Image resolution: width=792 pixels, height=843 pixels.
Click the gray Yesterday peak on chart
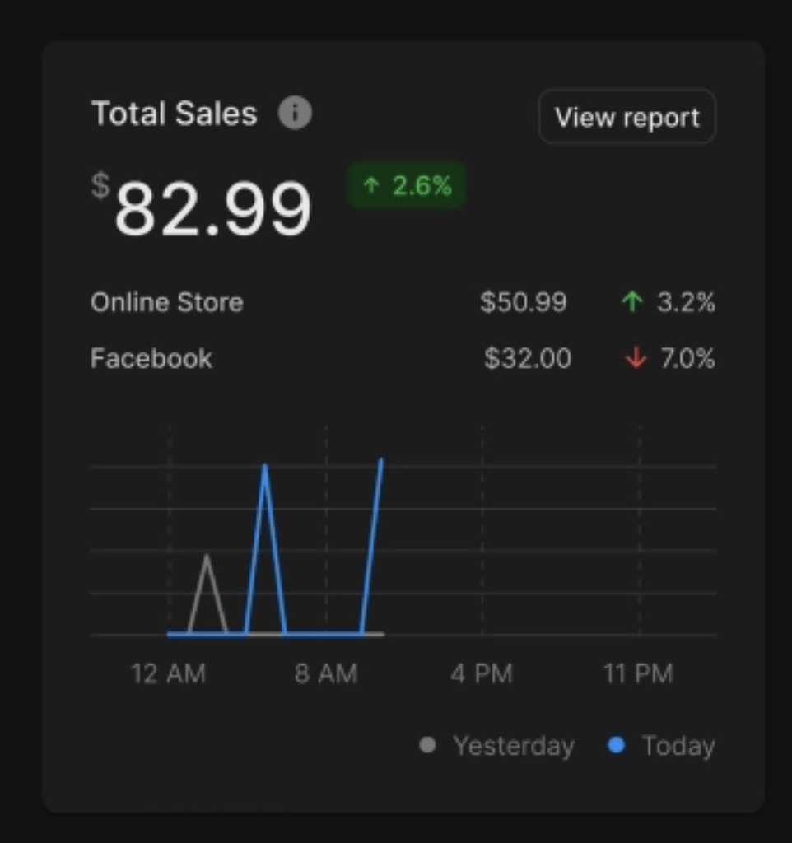(x=207, y=559)
